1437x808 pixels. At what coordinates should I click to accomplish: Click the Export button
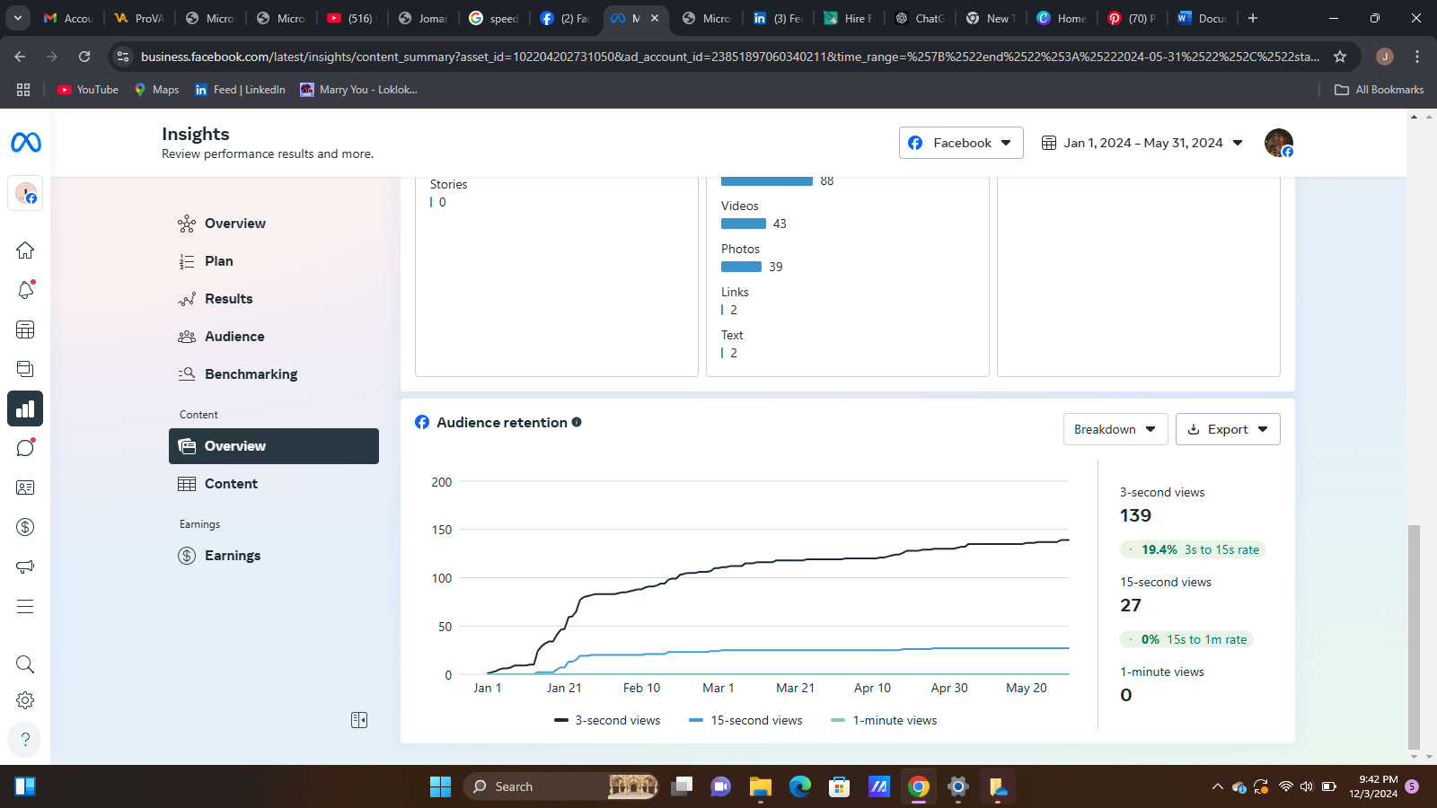[1227, 429]
